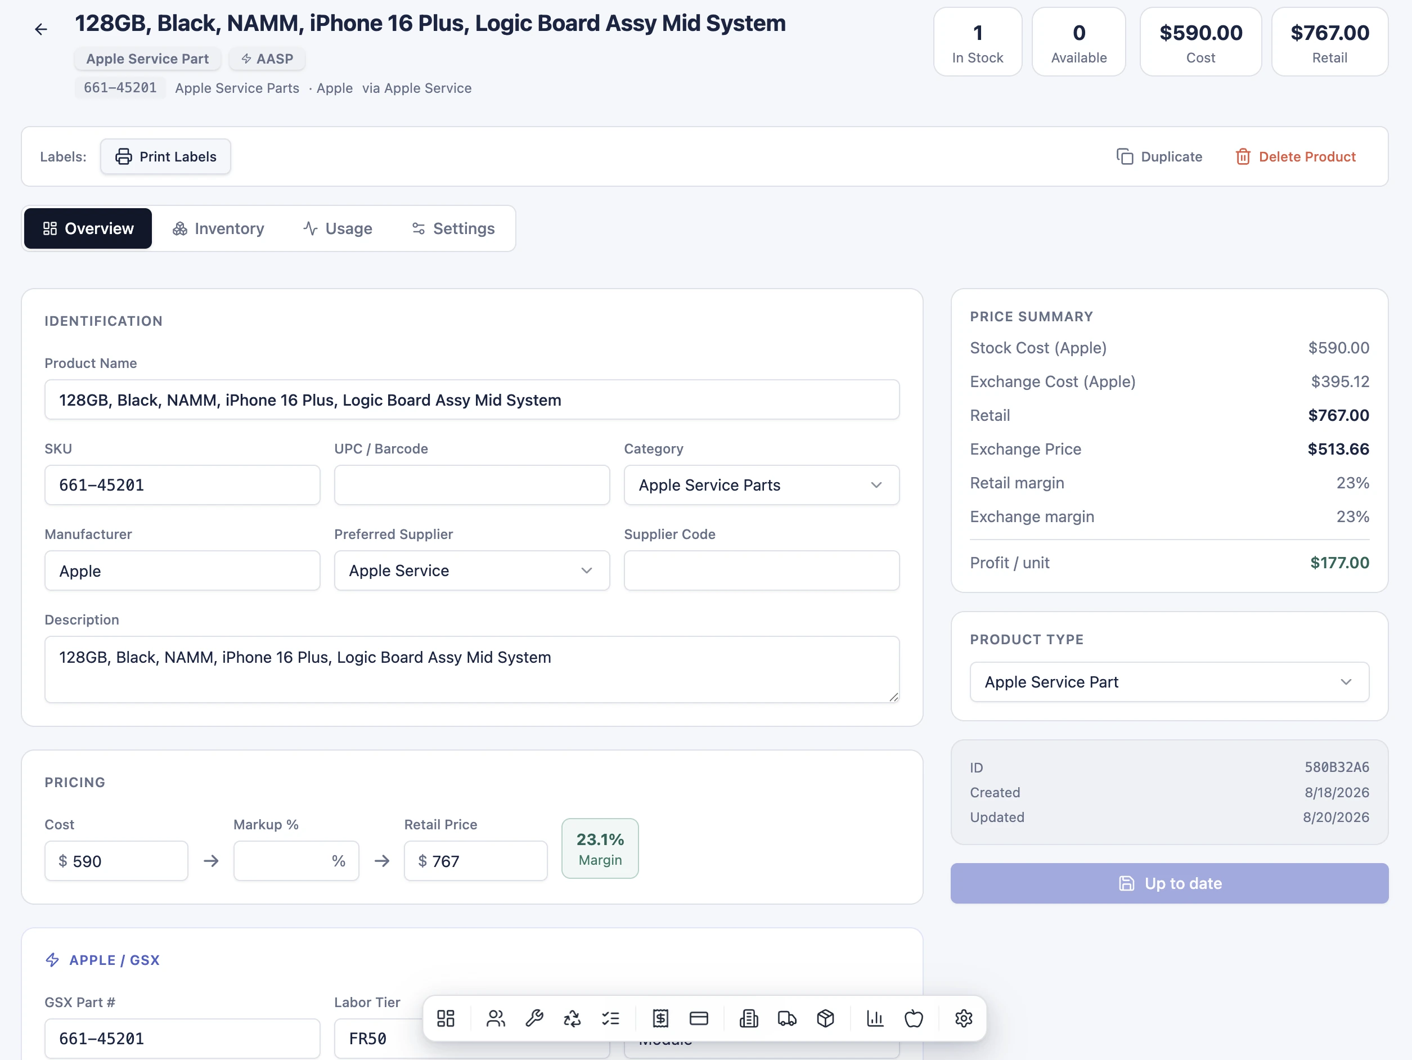Click the 661-45201 SKU chip in header

pyautogui.click(x=120, y=87)
